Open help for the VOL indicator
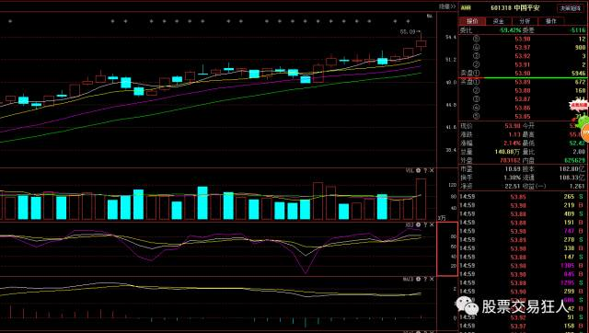The image size is (589, 333). click(425, 170)
